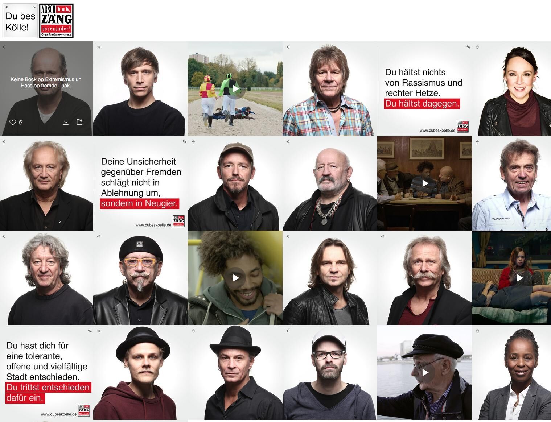Share the hovered portrait via share icon
Viewport: 551px width, 422px height.
pyautogui.click(x=80, y=122)
